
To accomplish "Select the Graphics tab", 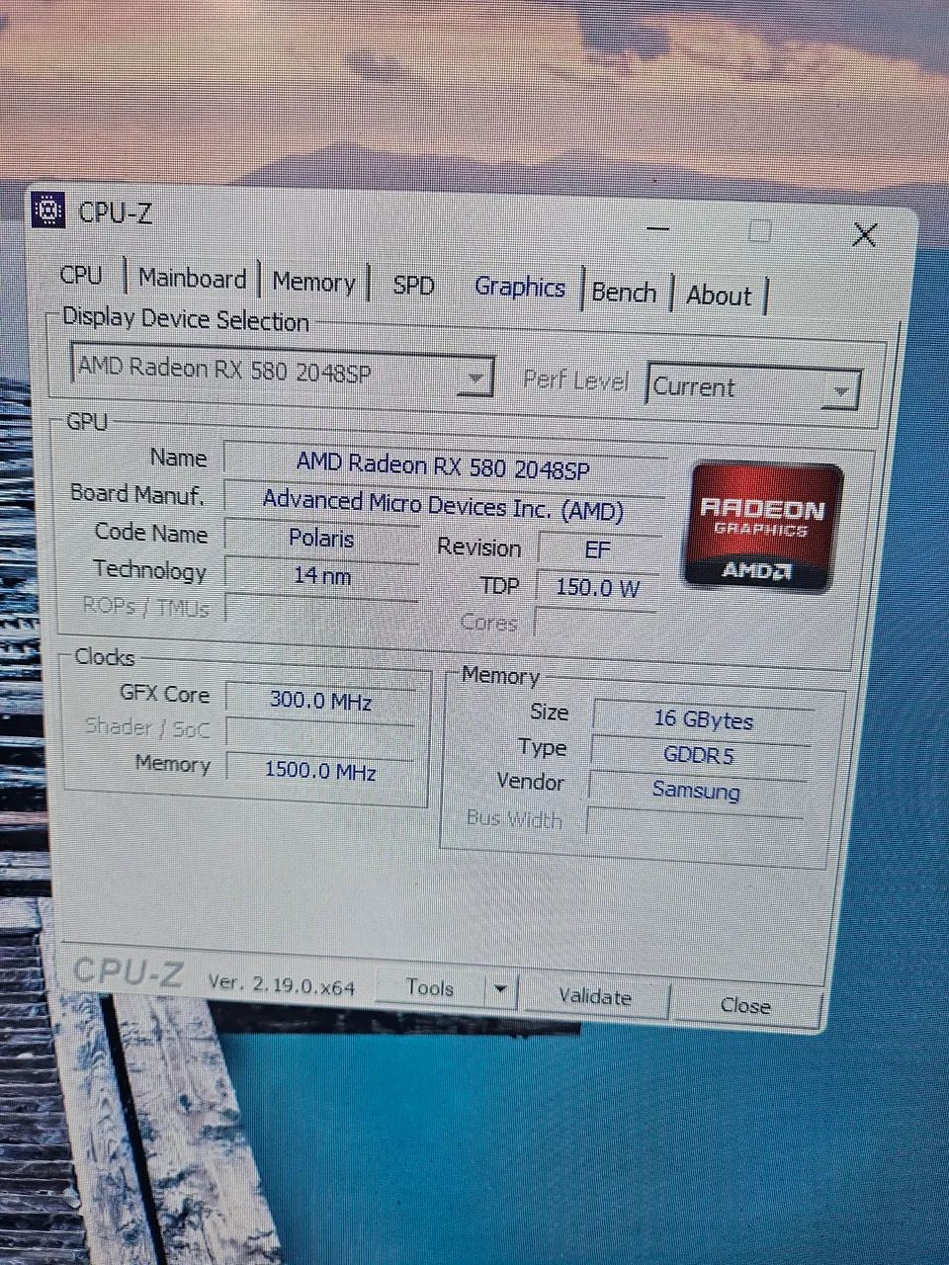I will pyautogui.click(x=519, y=288).
